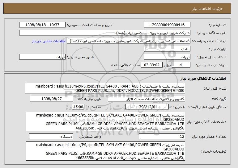Select the اولویت نیاز field showing عادی
Image resolution: width=238 pixels, height=168 pixels.
167,49
